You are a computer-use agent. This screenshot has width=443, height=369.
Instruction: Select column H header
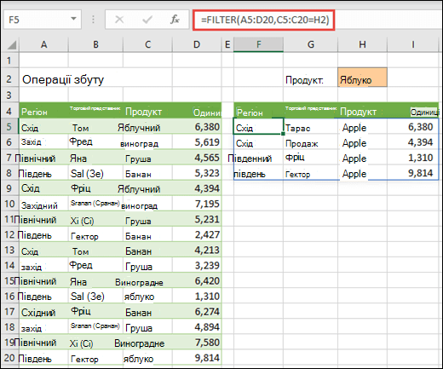(362, 44)
